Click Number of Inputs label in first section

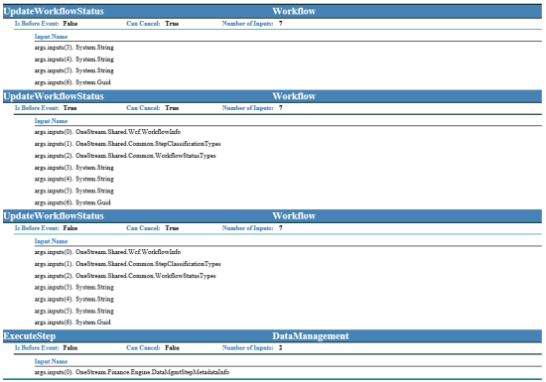(x=247, y=24)
